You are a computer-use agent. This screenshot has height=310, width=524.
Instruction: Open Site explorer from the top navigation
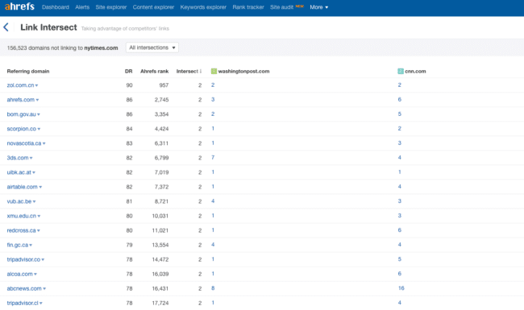(x=111, y=7)
